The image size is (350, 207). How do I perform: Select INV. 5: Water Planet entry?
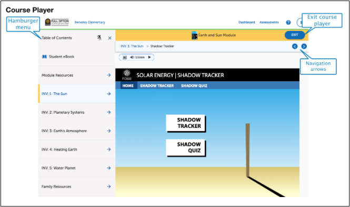76,168
